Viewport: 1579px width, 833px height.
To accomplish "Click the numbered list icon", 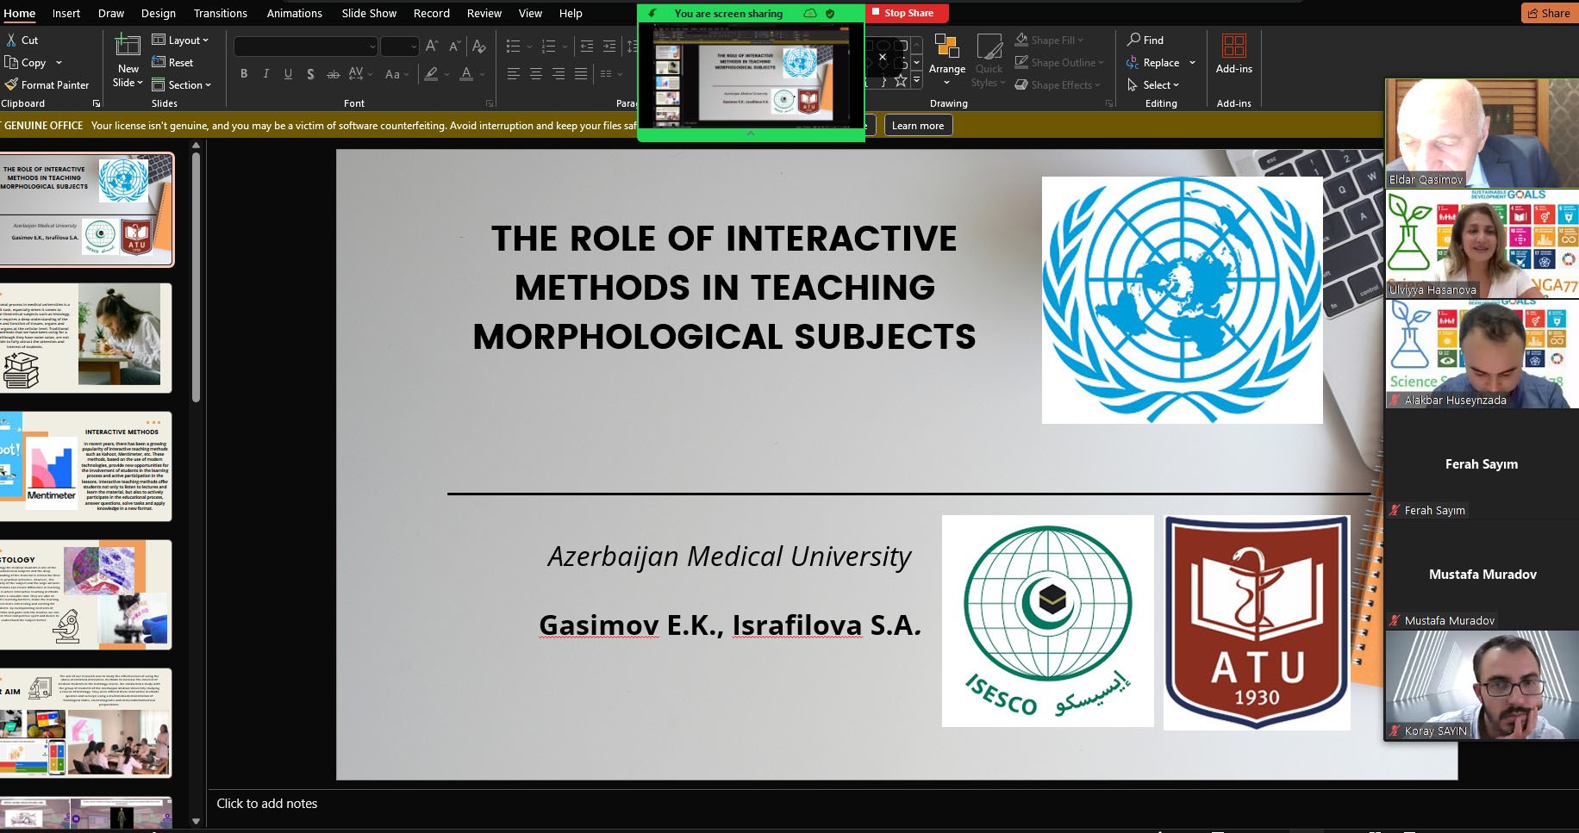I will click(548, 47).
